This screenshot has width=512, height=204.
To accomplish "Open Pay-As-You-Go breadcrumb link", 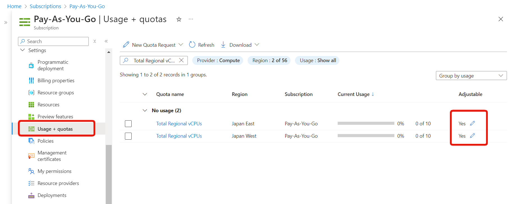I will tap(87, 6).
